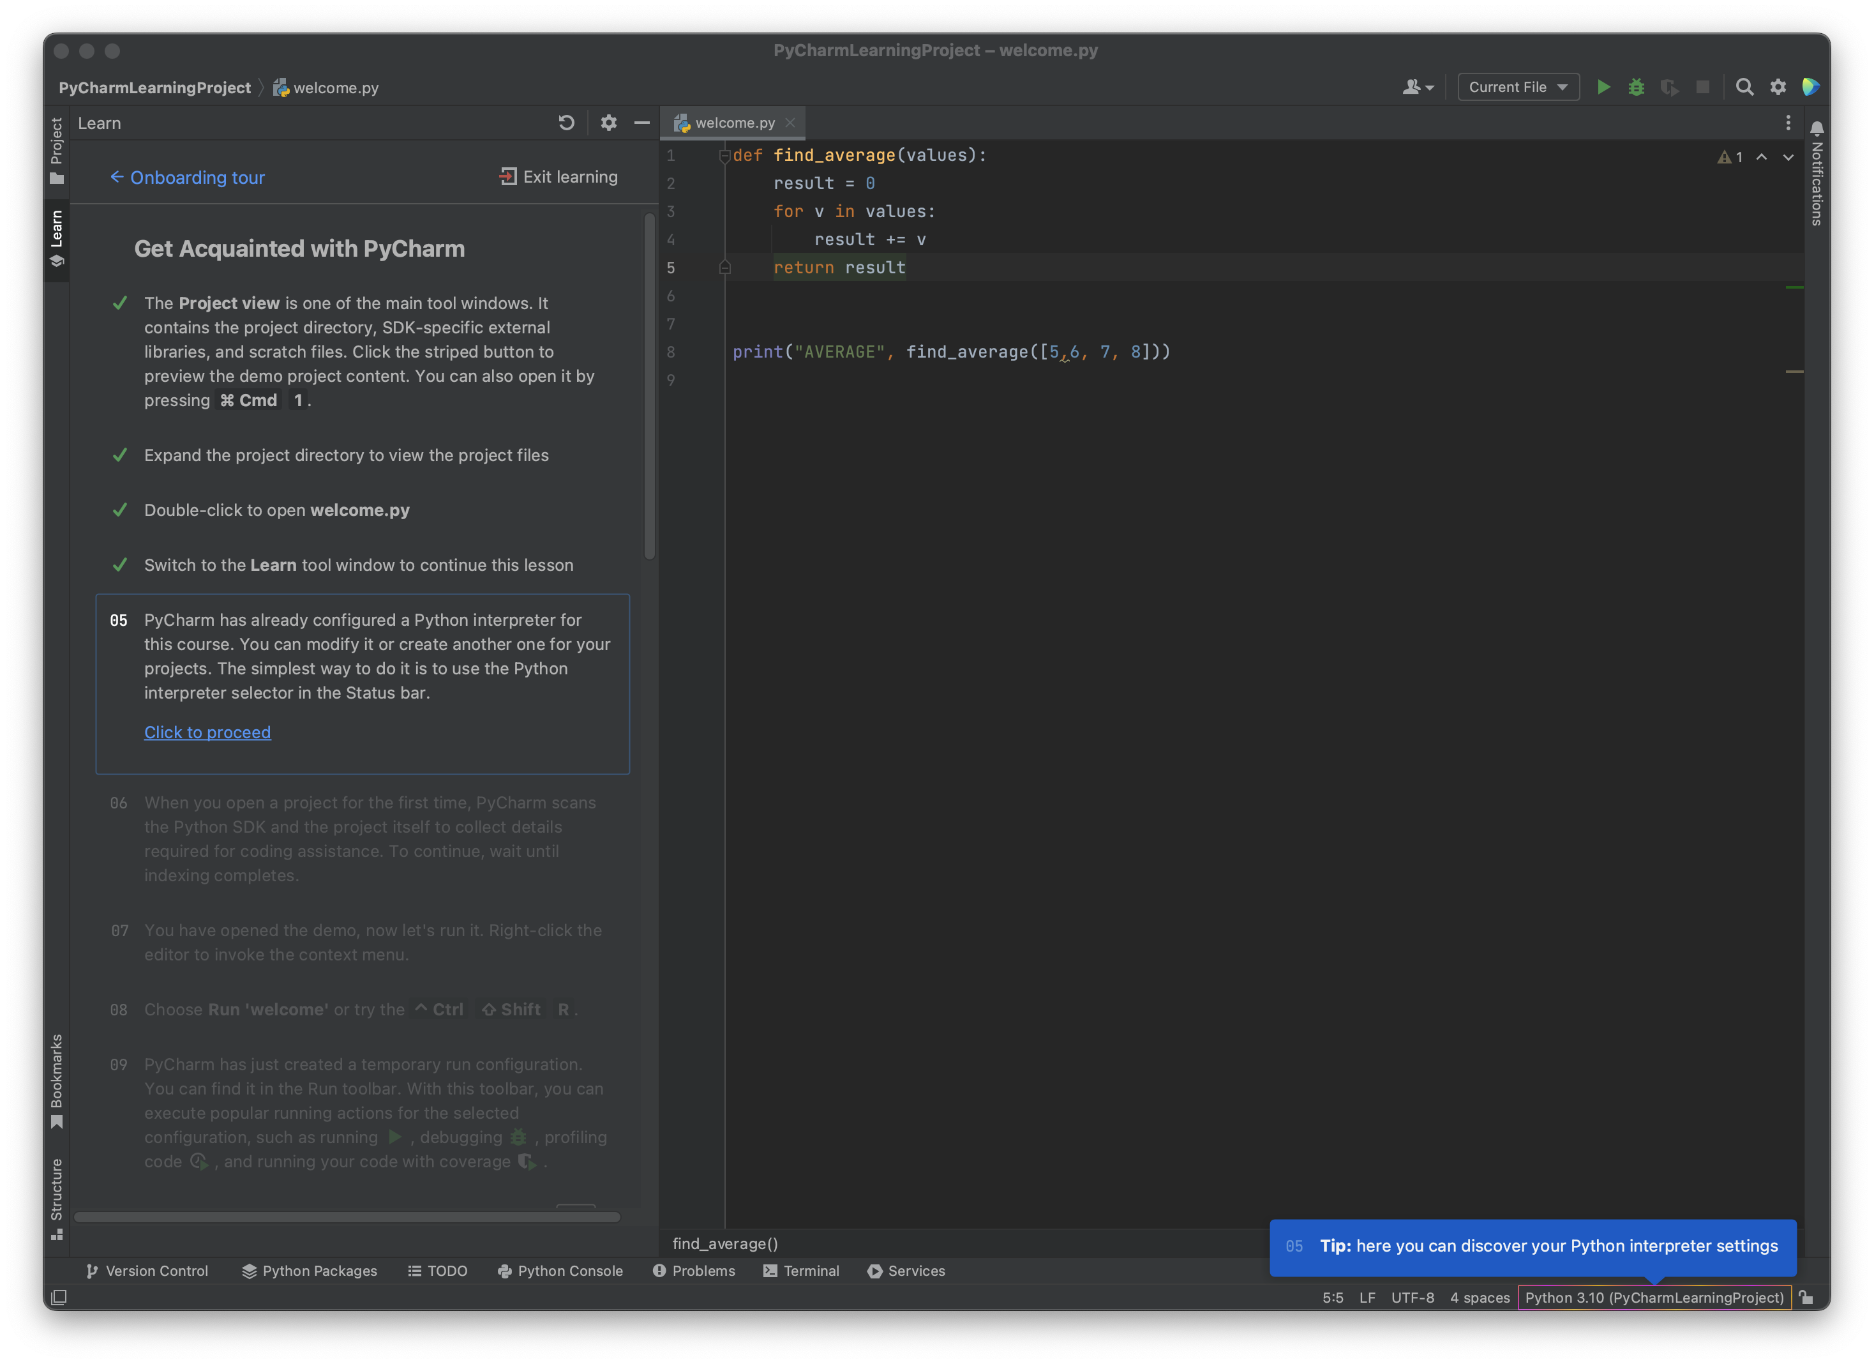Collapse find_average function fold marker on line 1
This screenshot has height=1364, width=1874.
pos(724,156)
